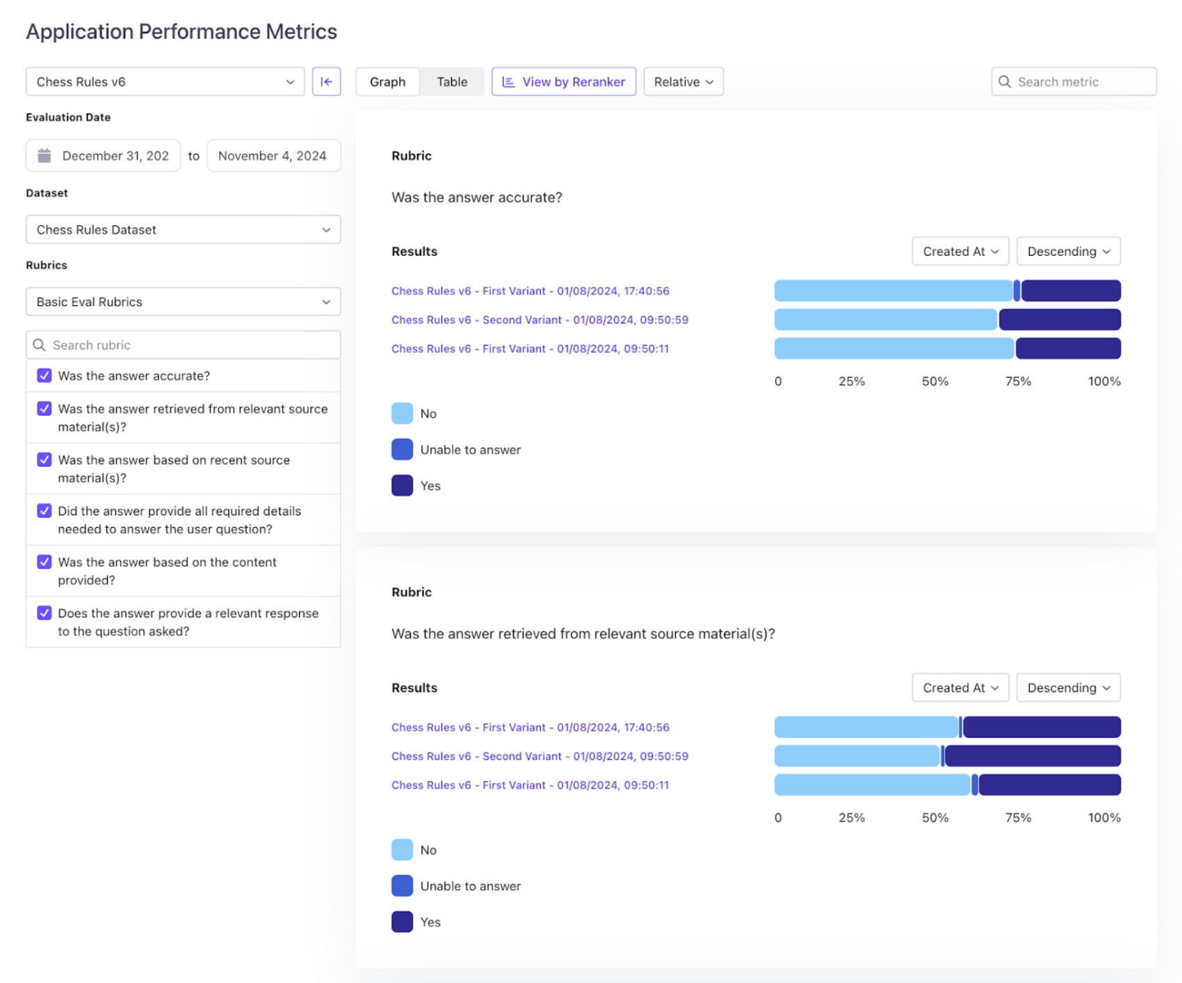1182x983 pixels.
Task: Click 'Unable to answer' swatch in relevant source rubric
Action: pyautogui.click(x=402, y=886)
